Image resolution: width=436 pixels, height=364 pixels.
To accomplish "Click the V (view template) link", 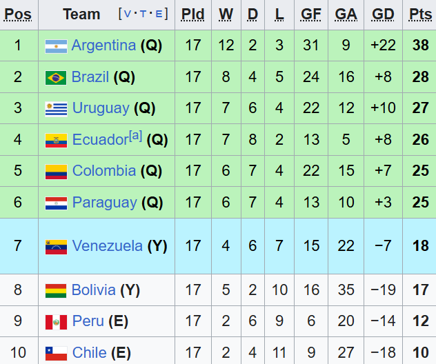I will [128, 14].
